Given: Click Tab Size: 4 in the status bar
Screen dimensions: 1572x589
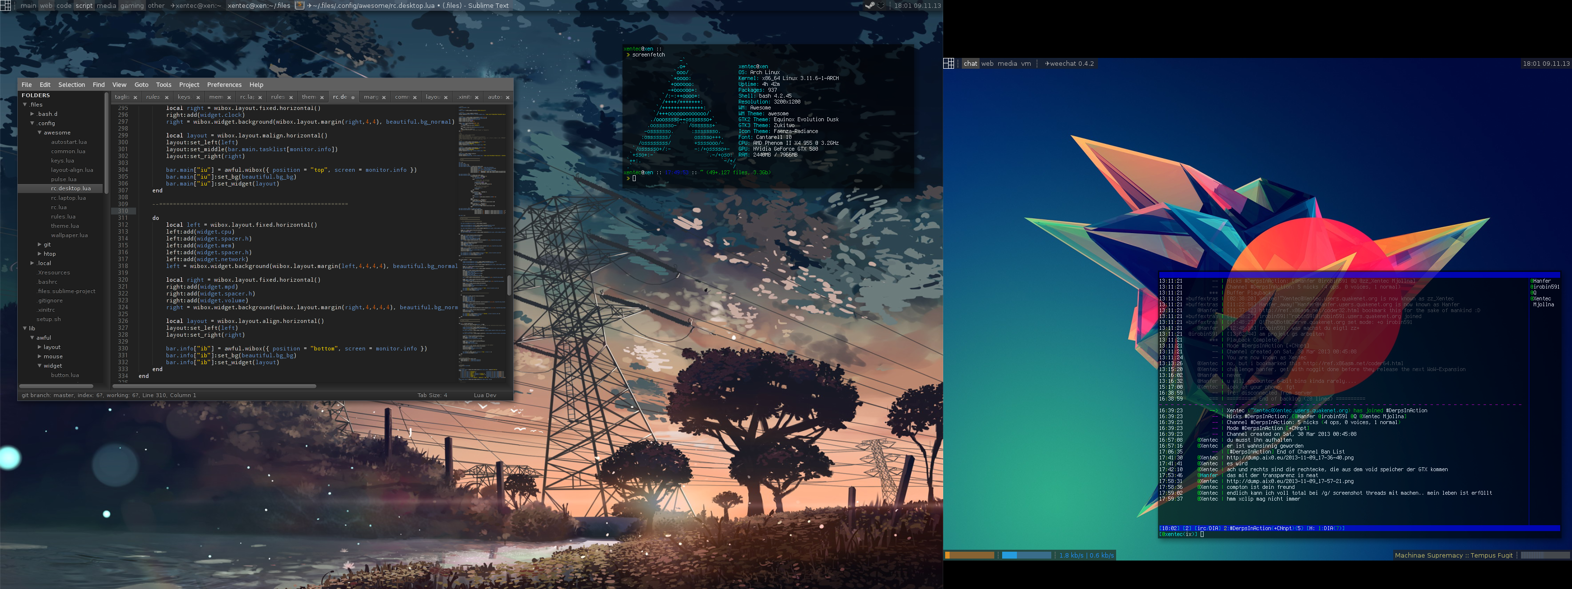Looking at the screenshot, I should (432, 395).
